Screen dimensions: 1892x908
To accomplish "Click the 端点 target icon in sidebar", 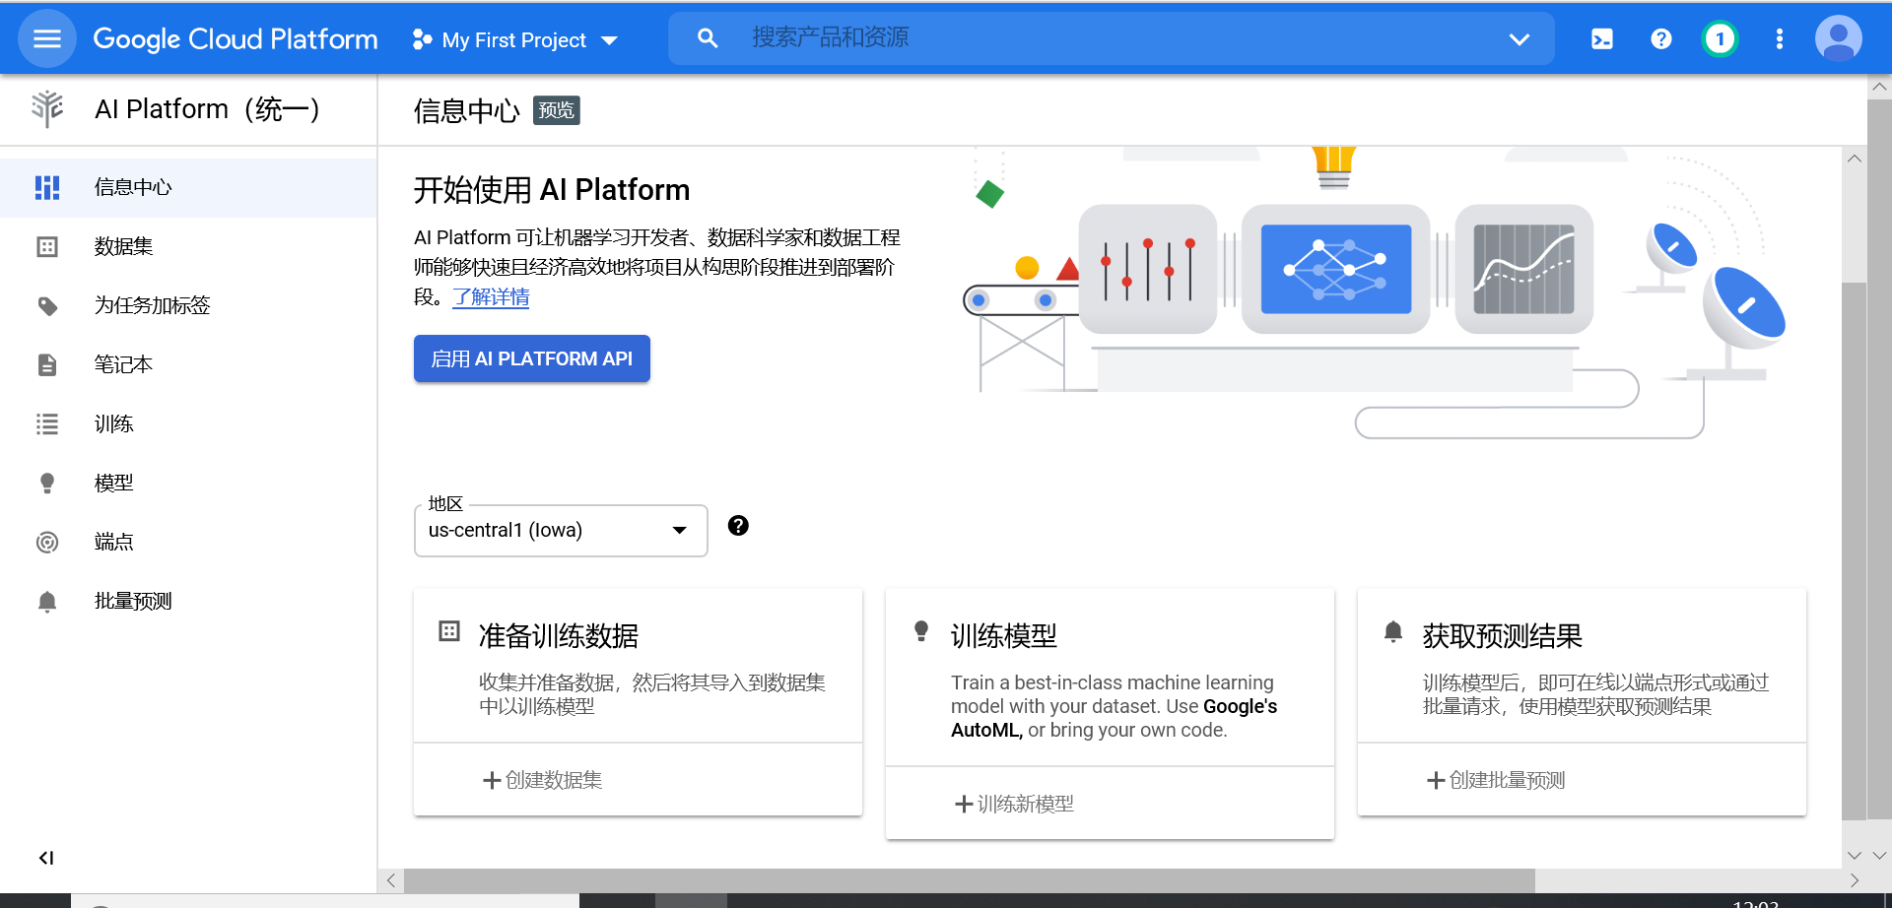I will coord(47,543).
